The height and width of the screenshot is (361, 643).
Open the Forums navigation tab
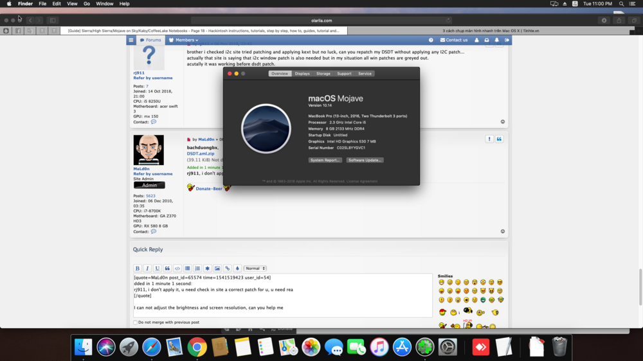coord(150,40)
